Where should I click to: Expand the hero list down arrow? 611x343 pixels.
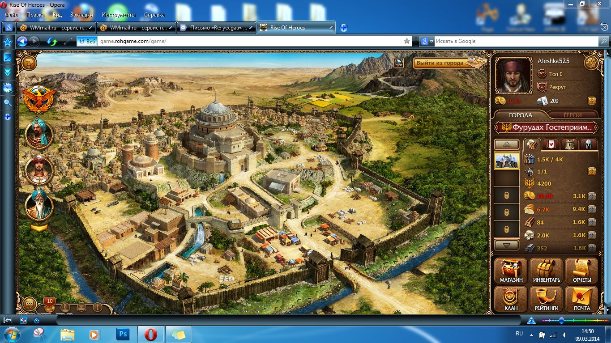[39, 227]
